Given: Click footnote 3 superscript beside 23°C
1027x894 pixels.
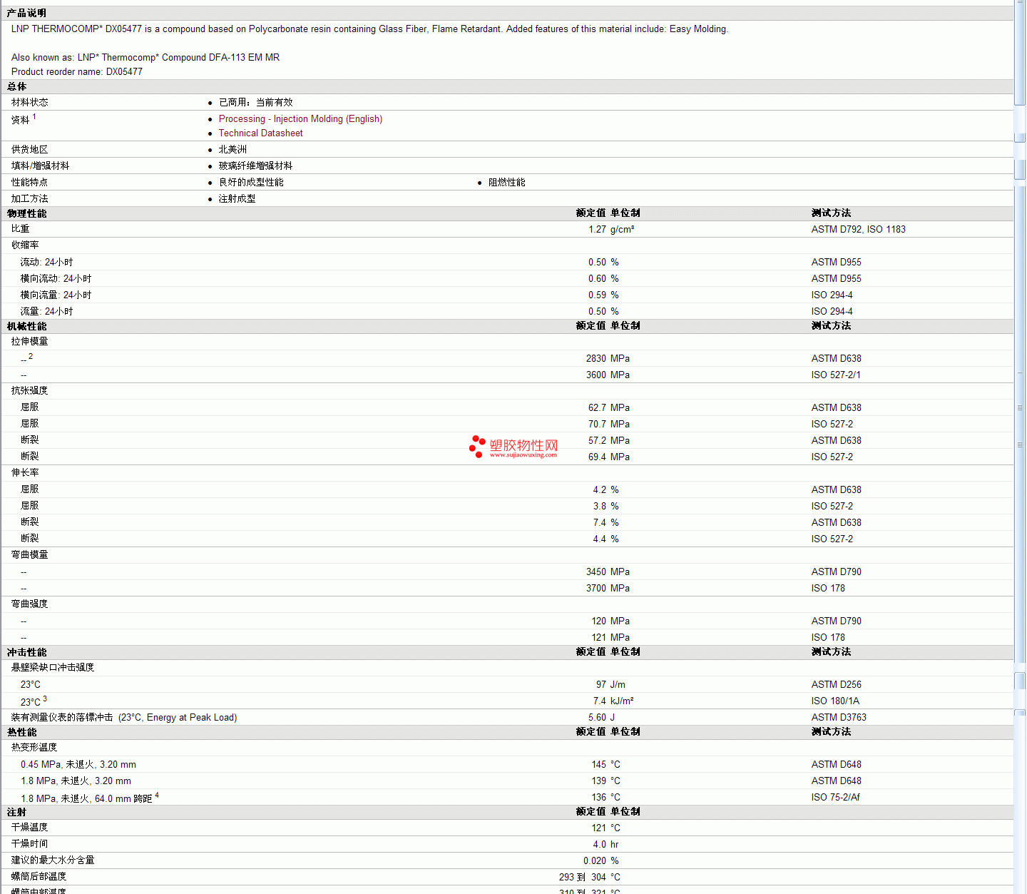Looking at the screenshot, I should (45, 699).
